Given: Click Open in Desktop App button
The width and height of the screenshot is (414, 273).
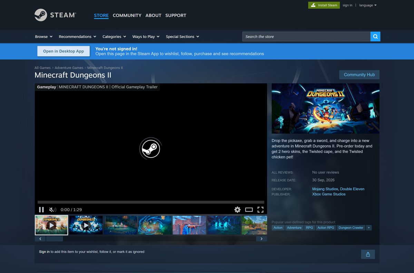Looking at the screenshot, I should (x=63, y=51).
